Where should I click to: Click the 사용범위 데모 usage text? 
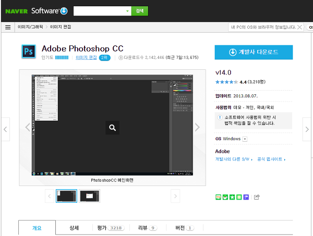point(245,108)
